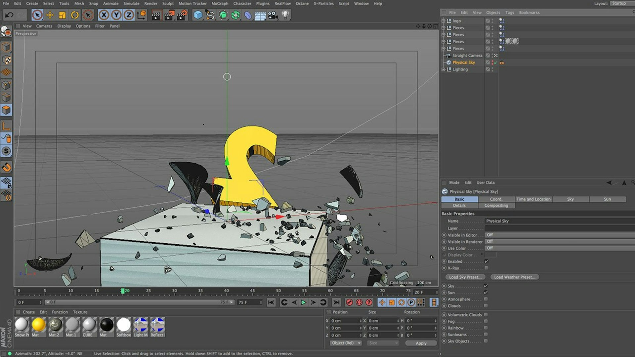This screenshot has height=357, width=635.
Task: Click the Render View clapperboard icon
Action: (156, 15)
